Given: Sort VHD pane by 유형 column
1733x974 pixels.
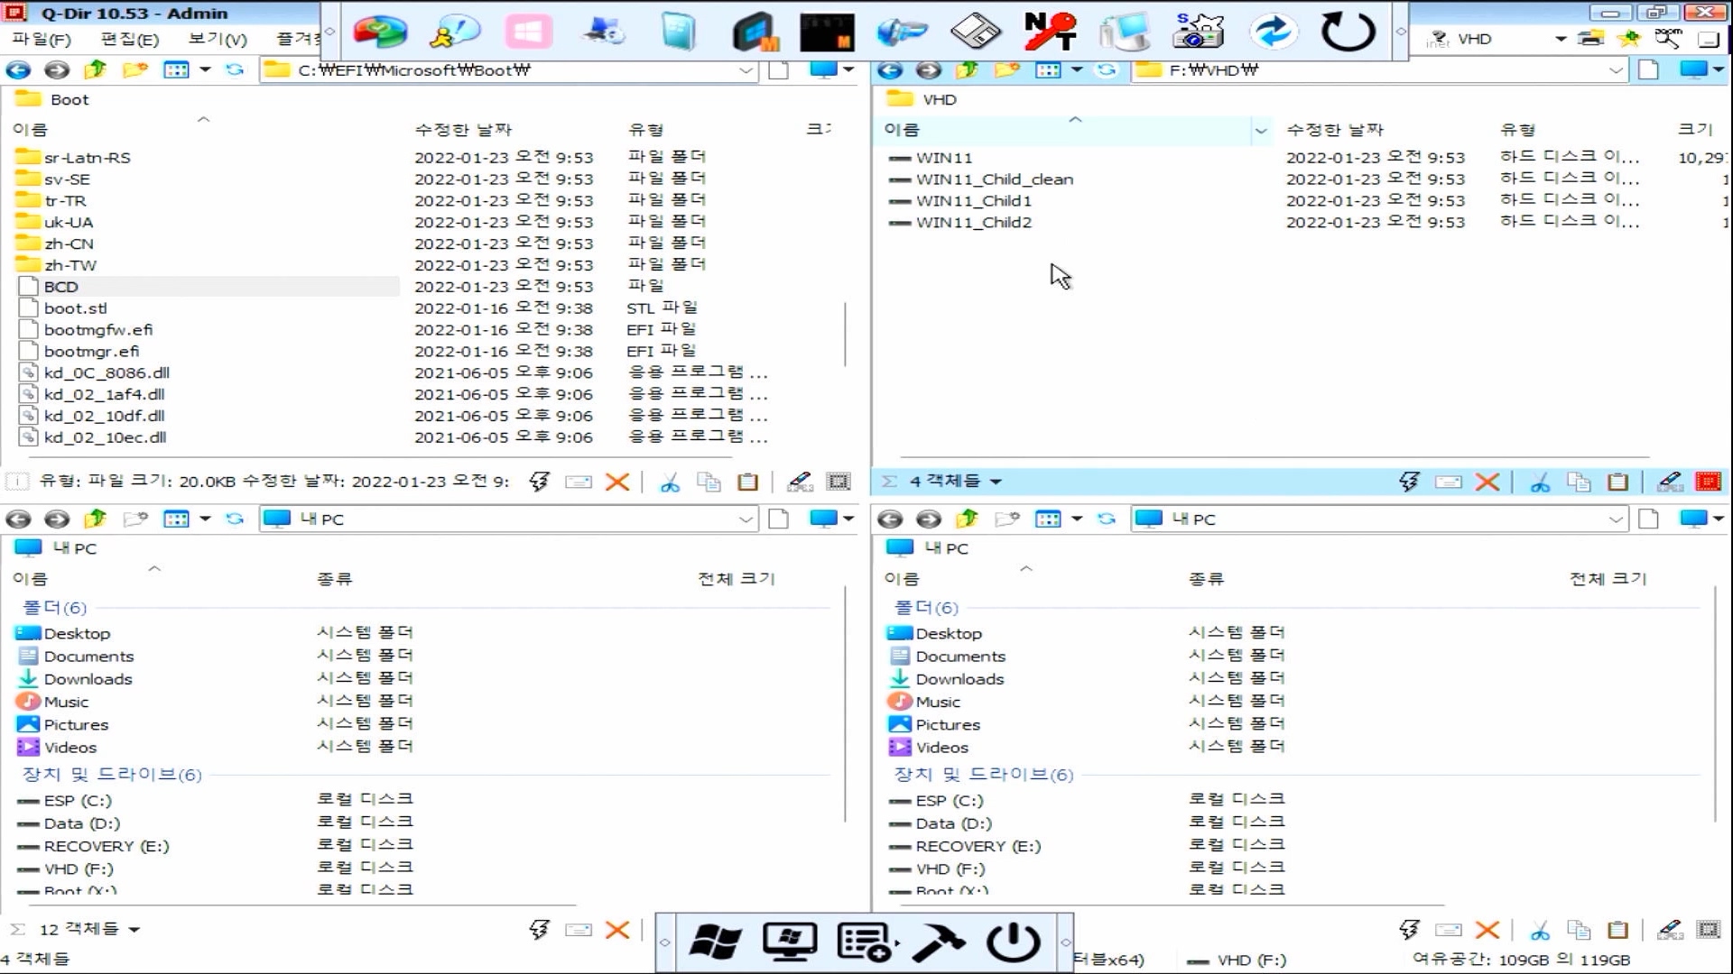Looking at the screenshot, I should 1517,130.
